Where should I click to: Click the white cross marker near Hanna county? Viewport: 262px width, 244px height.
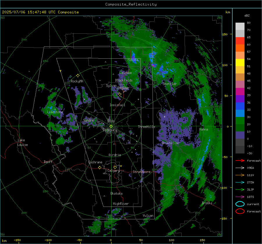pos(164,117)
